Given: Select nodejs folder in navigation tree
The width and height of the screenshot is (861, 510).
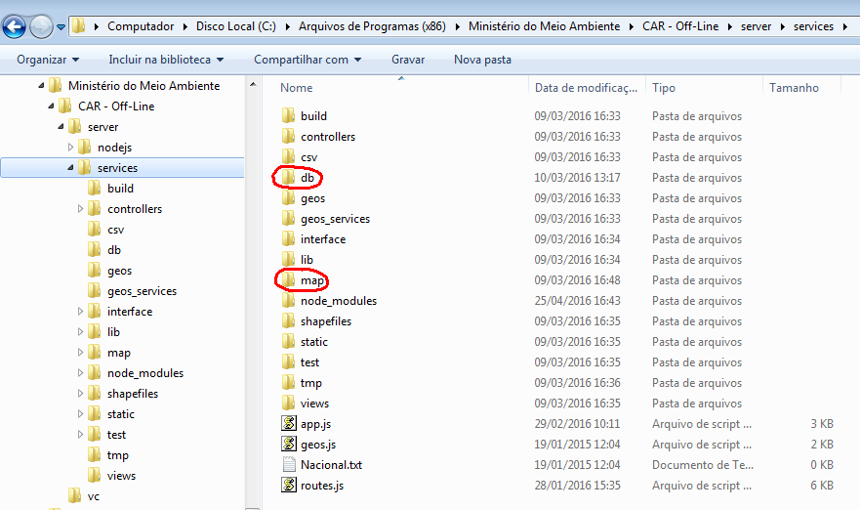Looking at the screenshot, I should point(115,148).
